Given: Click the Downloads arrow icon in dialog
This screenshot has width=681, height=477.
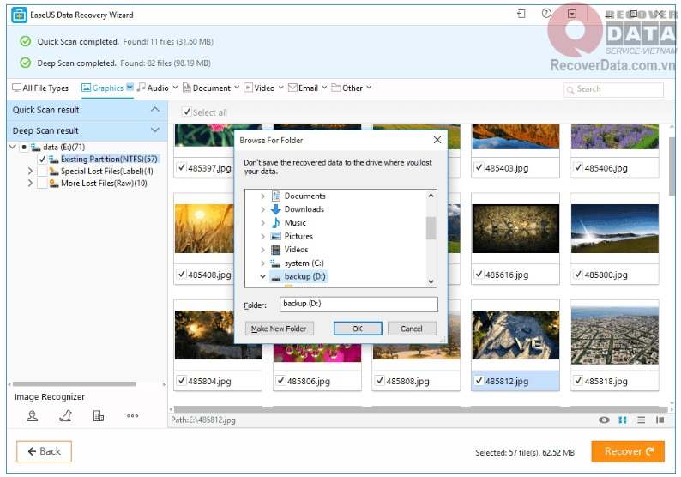Looking at the screenshot, I should pos(276,209).
